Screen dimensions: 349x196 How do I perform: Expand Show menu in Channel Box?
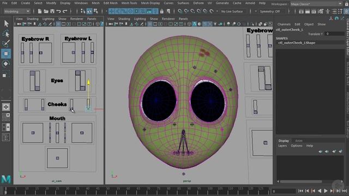coord(321,24)
